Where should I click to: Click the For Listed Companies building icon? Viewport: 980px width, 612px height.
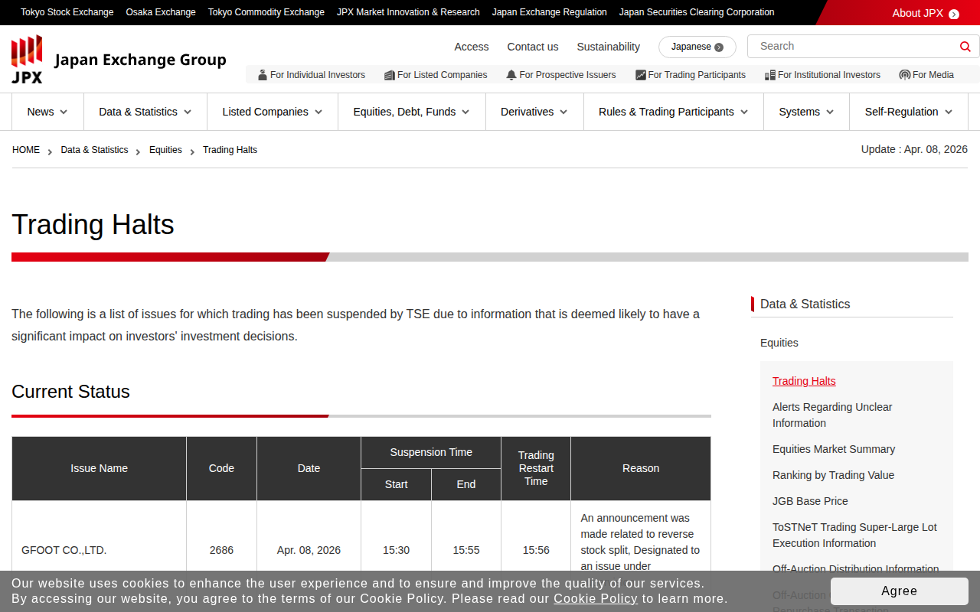tap(389, 75)
